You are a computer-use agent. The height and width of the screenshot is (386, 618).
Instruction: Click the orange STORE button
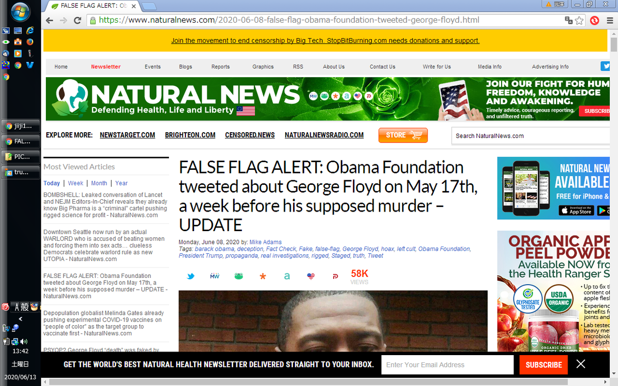point(403,135)
